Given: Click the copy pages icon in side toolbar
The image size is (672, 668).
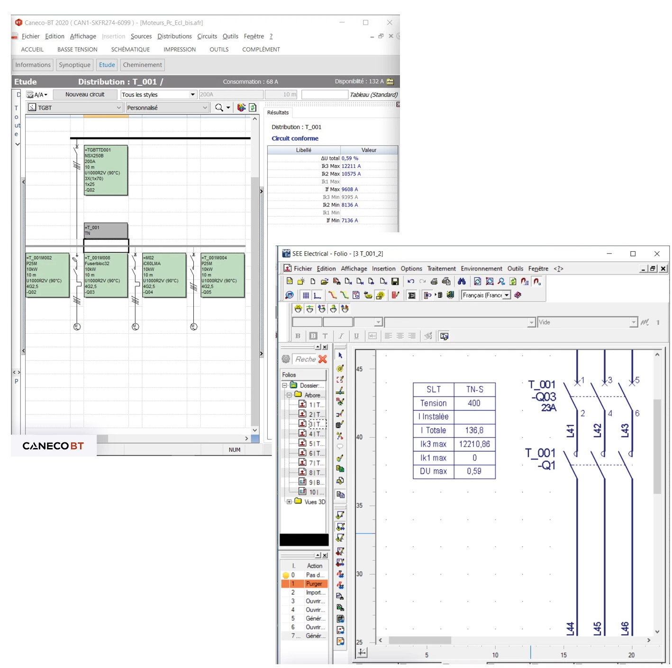Looking at the screenshot, I should 340,495.
